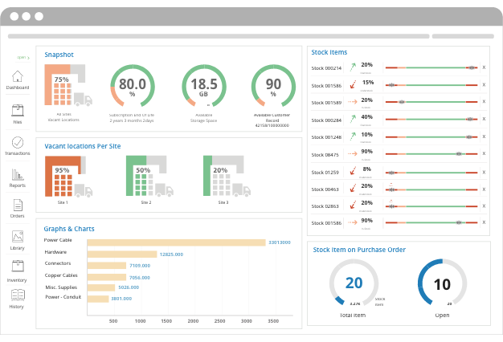
Task: Expand the sidebar with the open arrow
Action: [x=22, y=58]
